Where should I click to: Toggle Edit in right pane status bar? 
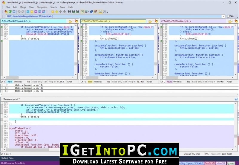coord(205,82)
